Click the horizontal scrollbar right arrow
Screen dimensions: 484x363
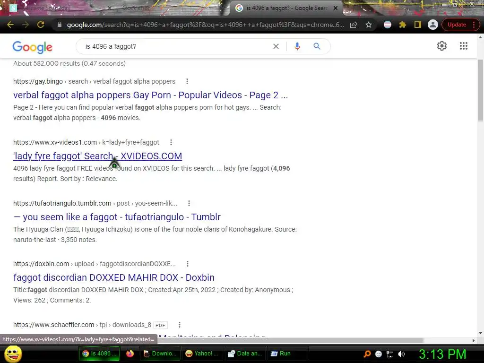(x=474, y=340)
